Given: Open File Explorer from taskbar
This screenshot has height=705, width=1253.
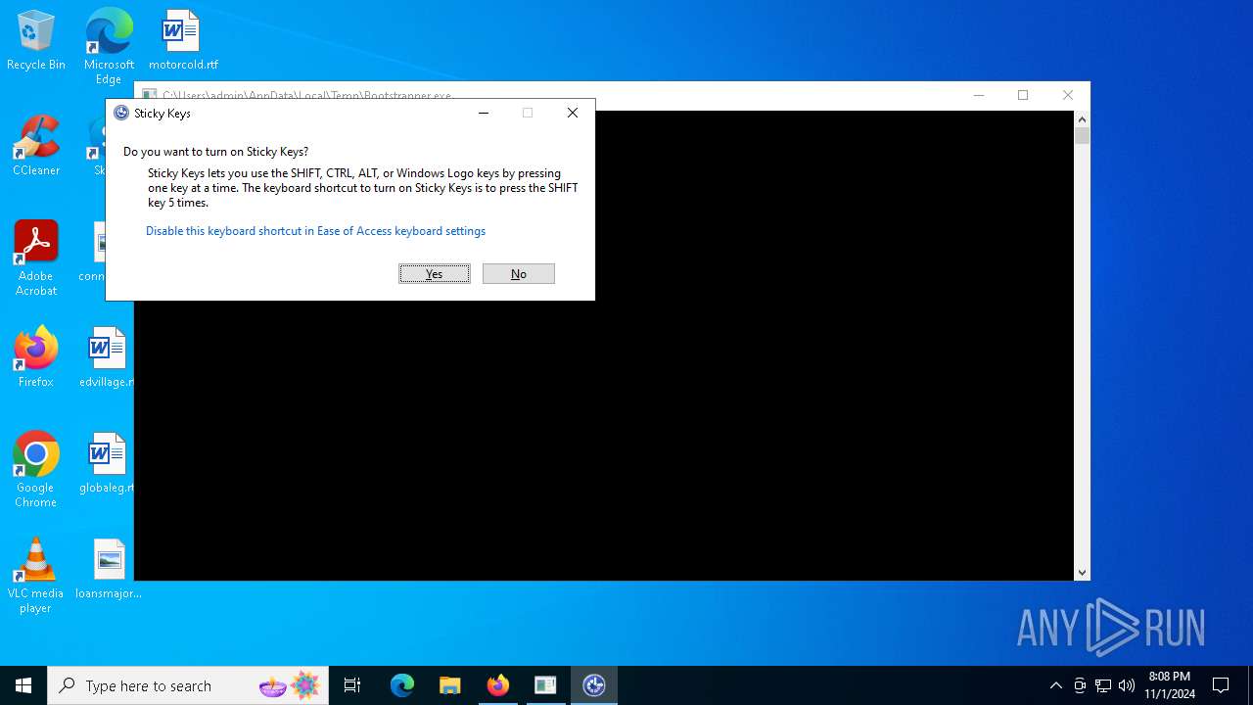Looking at the screenshot, I should [x=449, y=685].
